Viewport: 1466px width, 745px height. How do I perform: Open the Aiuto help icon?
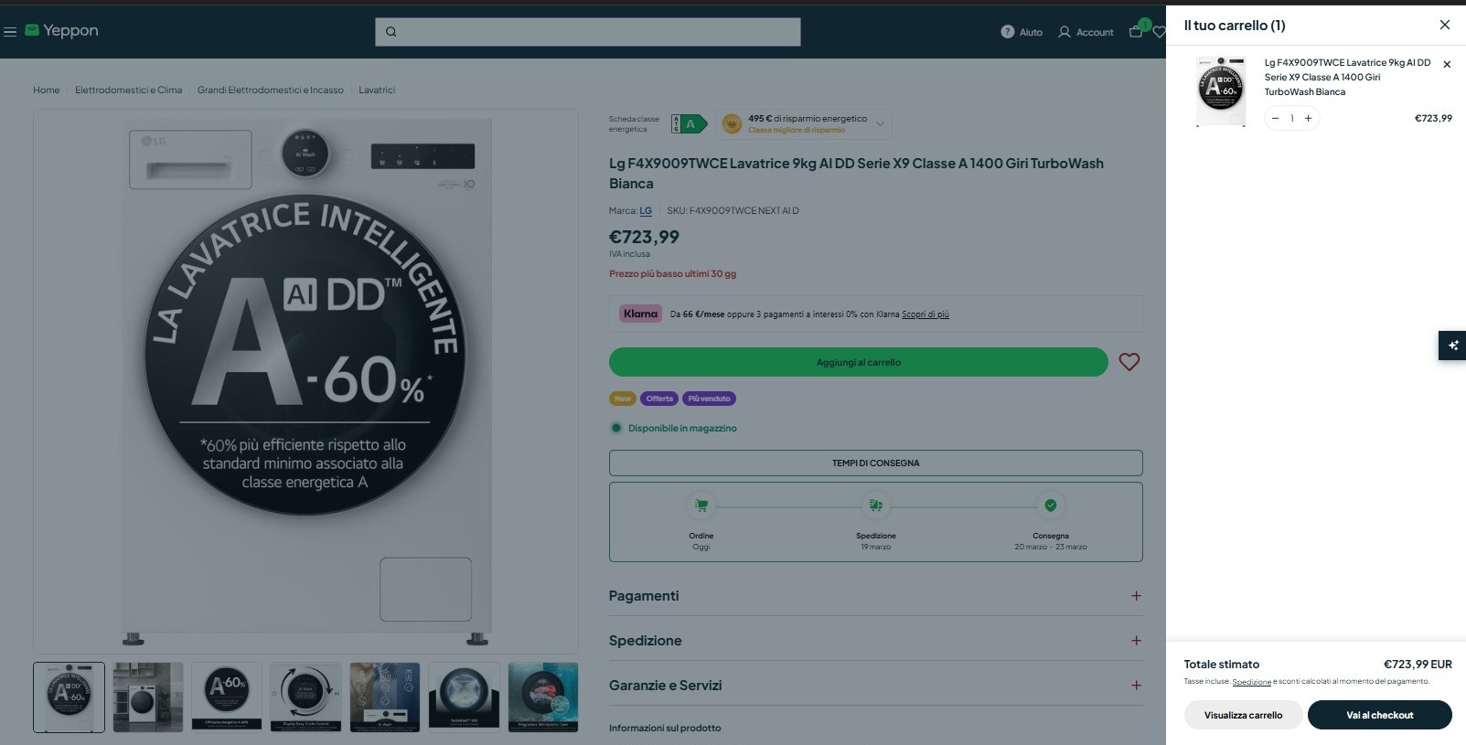(x=1008, y=32)
